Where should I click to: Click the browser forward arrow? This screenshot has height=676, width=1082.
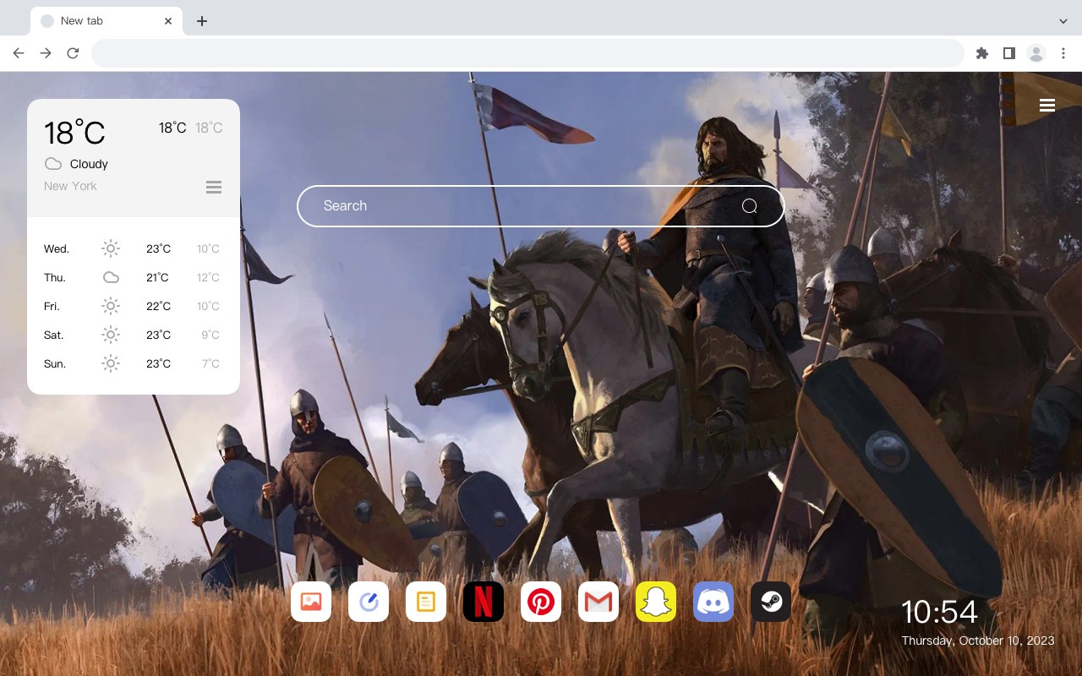46,53
